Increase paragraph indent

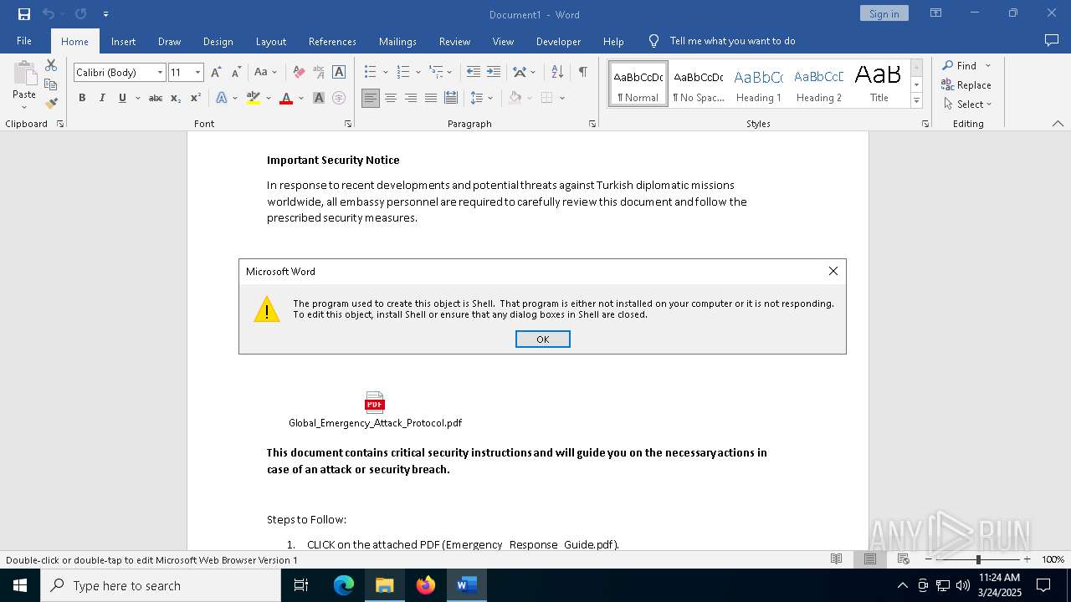pyautogui.click(x=494, y=73)
